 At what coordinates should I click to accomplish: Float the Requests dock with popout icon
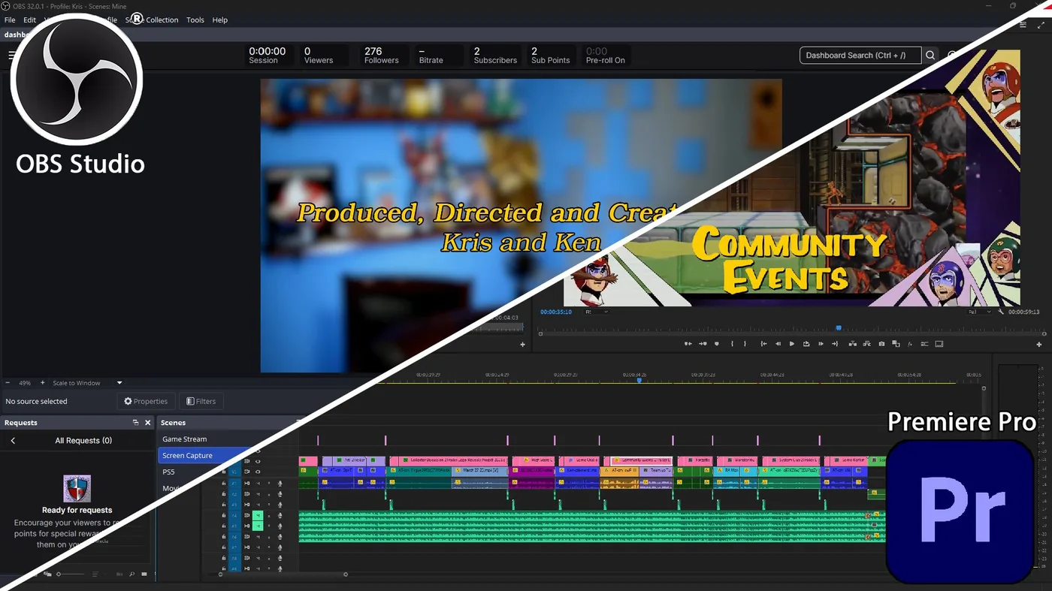(x=135, y=423)
